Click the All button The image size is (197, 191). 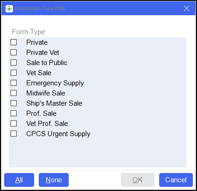click(19, 180)
